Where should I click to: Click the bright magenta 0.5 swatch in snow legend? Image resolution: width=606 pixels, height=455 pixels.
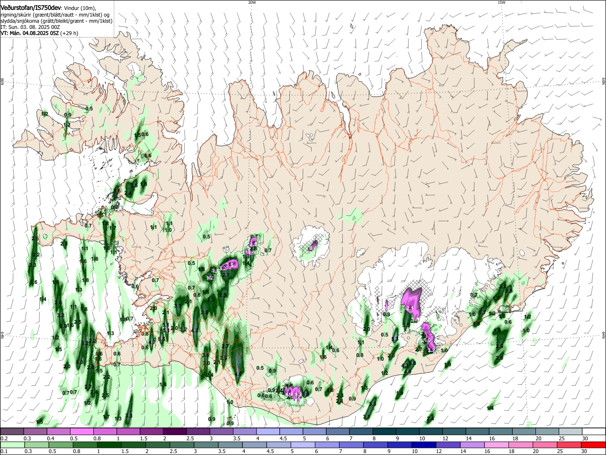[81, 431]
